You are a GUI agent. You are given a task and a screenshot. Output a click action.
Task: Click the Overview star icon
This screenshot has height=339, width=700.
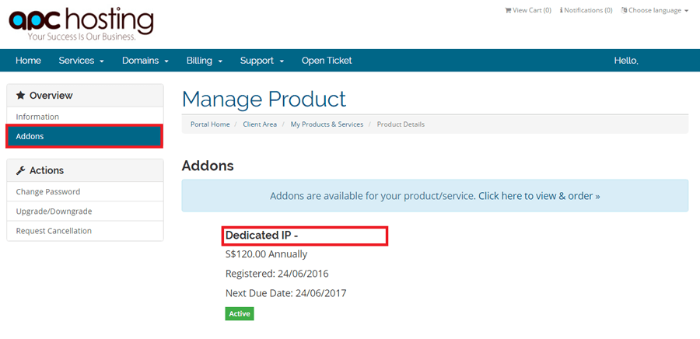(x=20, y=96)
